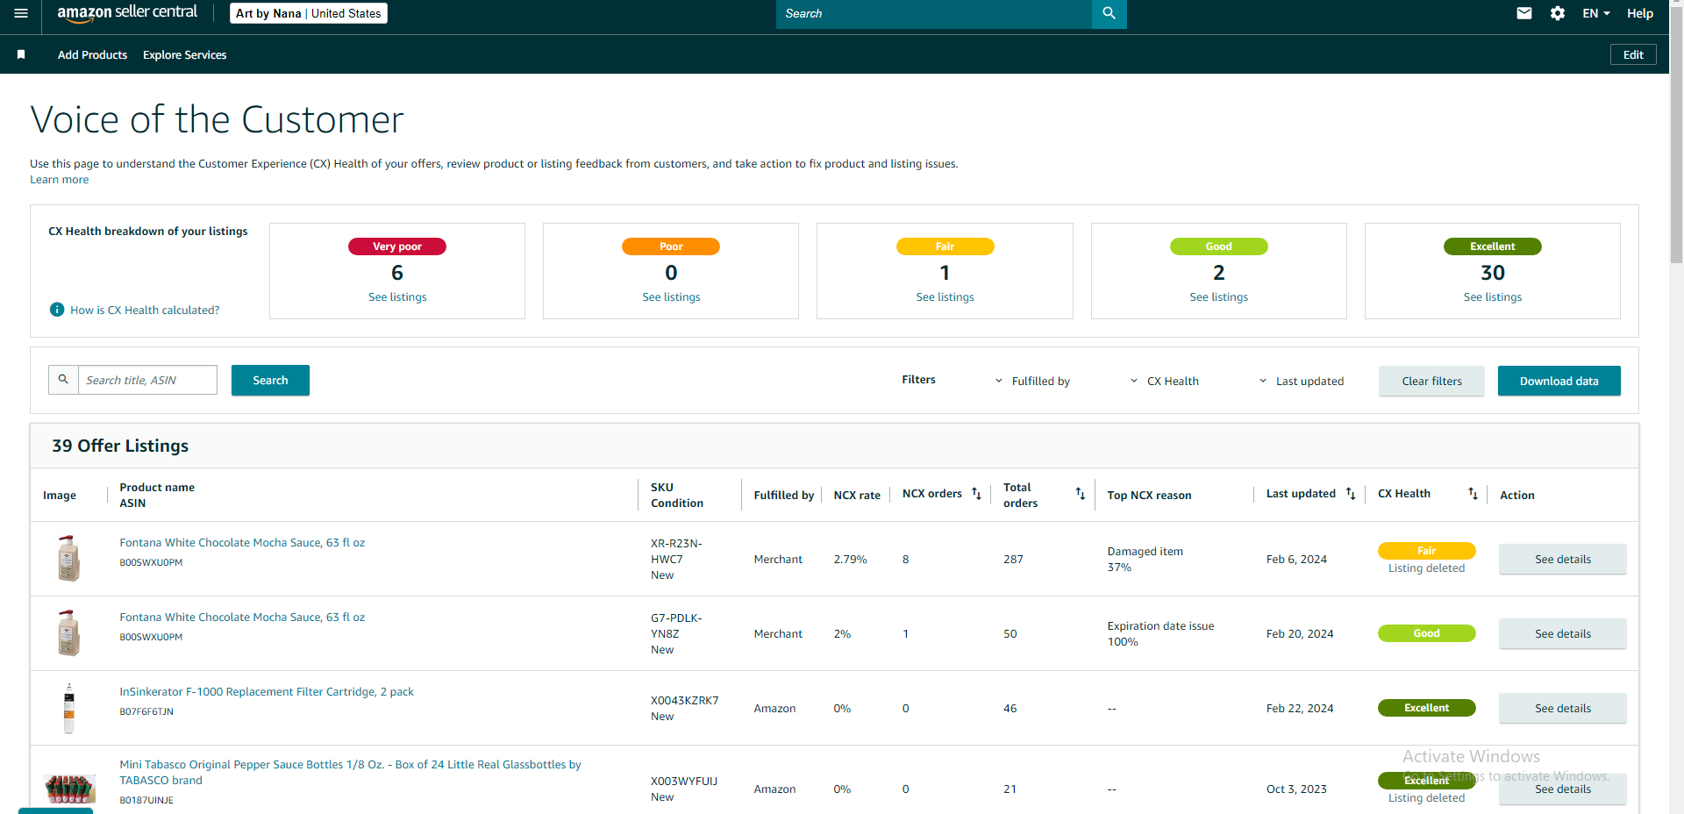The image size is (1684, 814).
Task: Click the Excellent badge in the Feb 22 row
Action: (x=1426, y=708)
